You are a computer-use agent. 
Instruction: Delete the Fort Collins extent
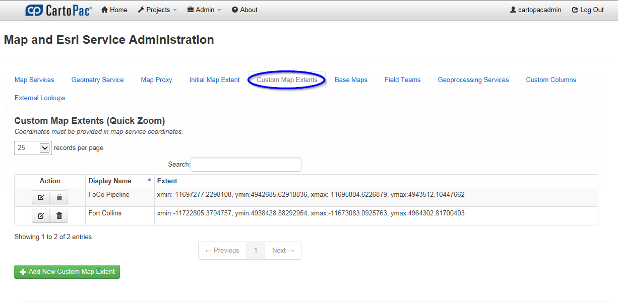coord(59,216)
